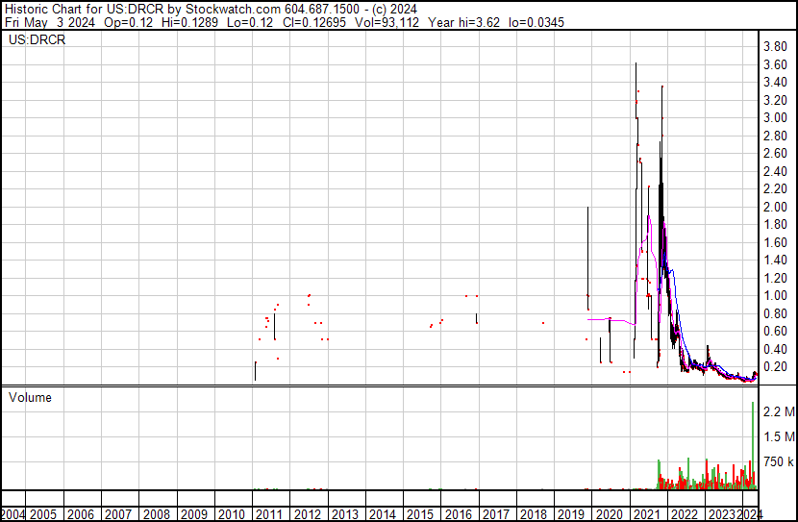Image resolution: width=798 pixels, height=522 pixels.
Task: Click the 1.00 price axis label
Action: click(775, 296)
